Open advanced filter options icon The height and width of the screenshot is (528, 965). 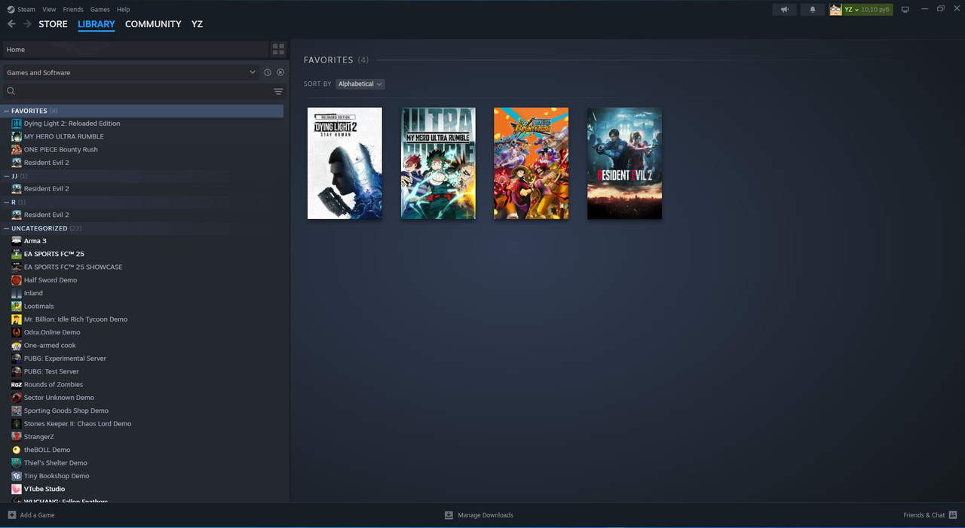278,91
